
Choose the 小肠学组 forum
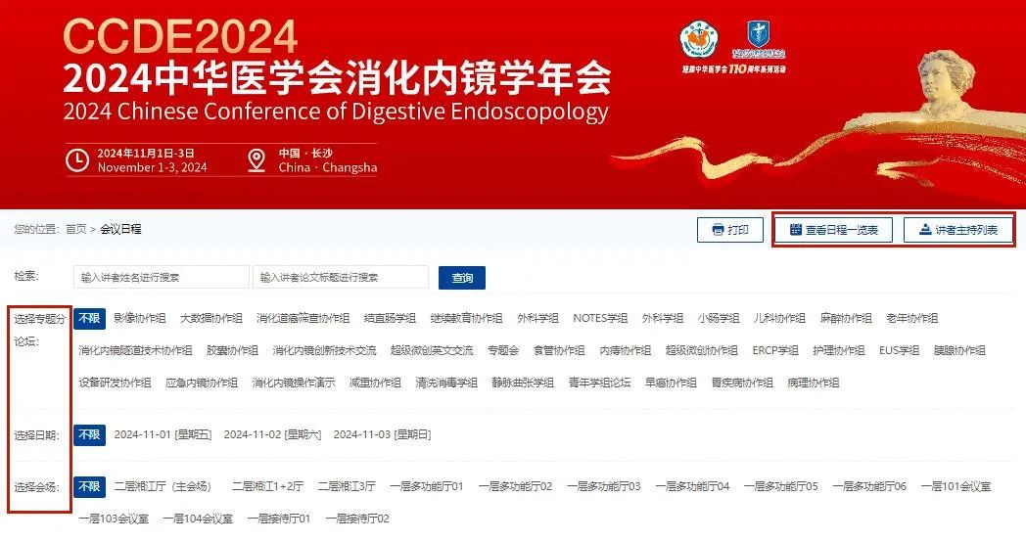tap(719, 318)
